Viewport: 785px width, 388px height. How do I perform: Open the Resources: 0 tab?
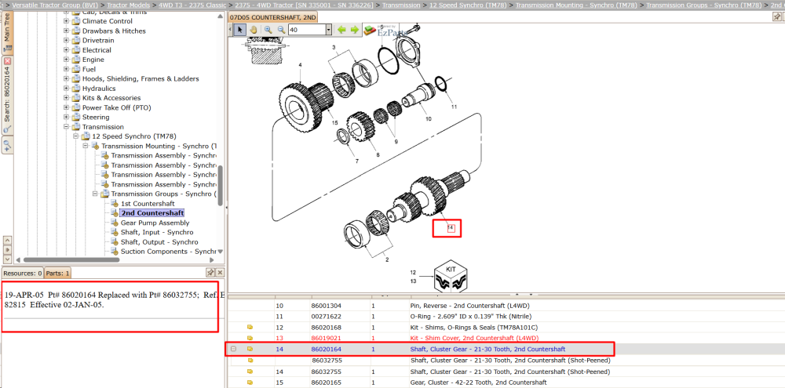pyautogui.click(x=23, y=273)
